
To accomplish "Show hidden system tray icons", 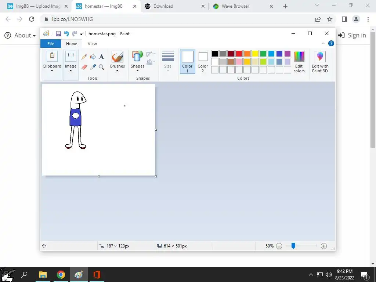I will pos(311,275).
